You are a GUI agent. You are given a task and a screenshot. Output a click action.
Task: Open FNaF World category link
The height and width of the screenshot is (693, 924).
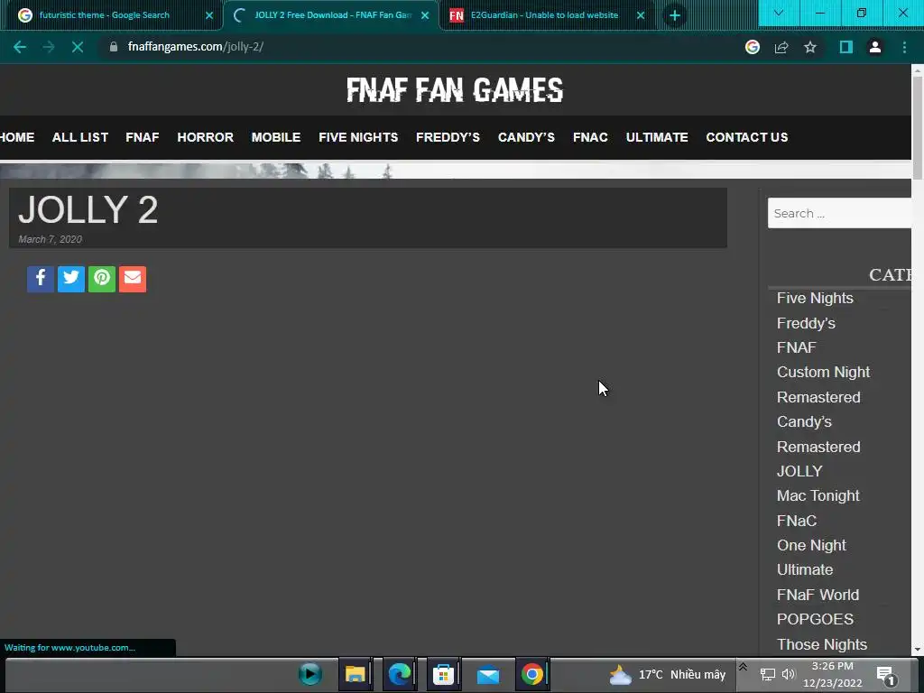click(x=818, y=595)
